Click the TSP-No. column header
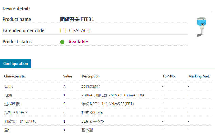The image size is (215, 137). (169, 76)
